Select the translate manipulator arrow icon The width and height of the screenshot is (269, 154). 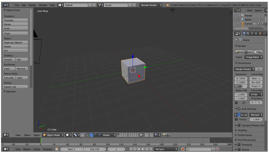(91, 135)
